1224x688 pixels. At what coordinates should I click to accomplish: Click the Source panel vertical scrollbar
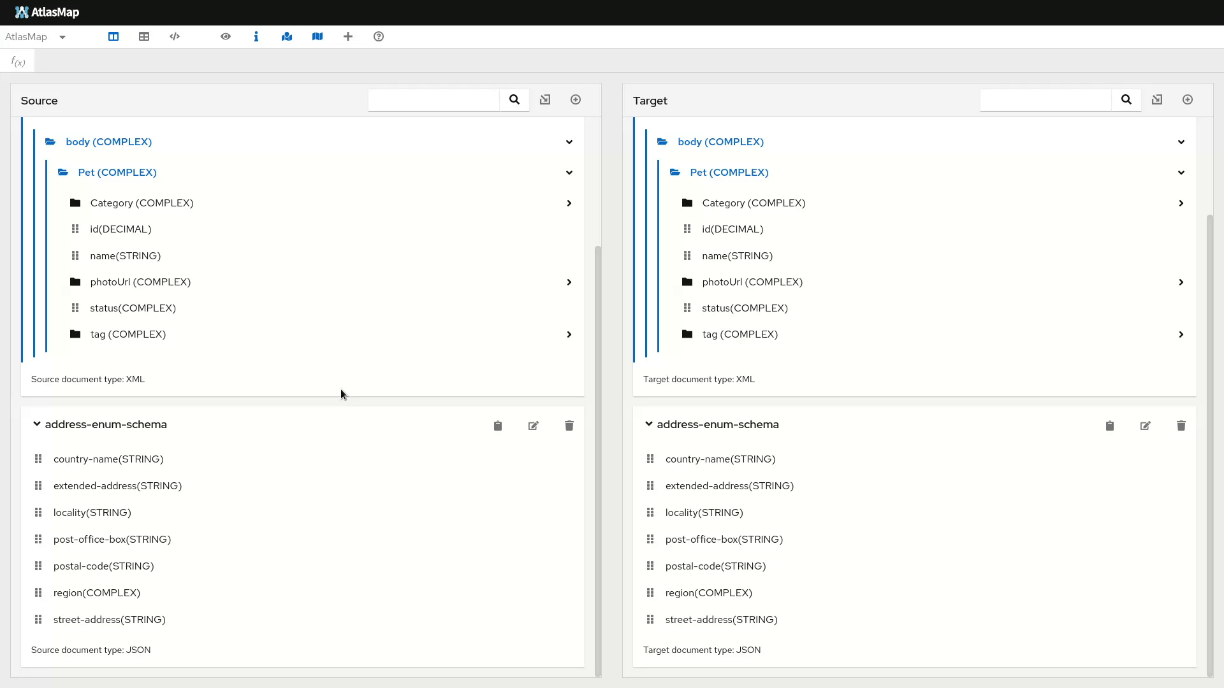598,459
